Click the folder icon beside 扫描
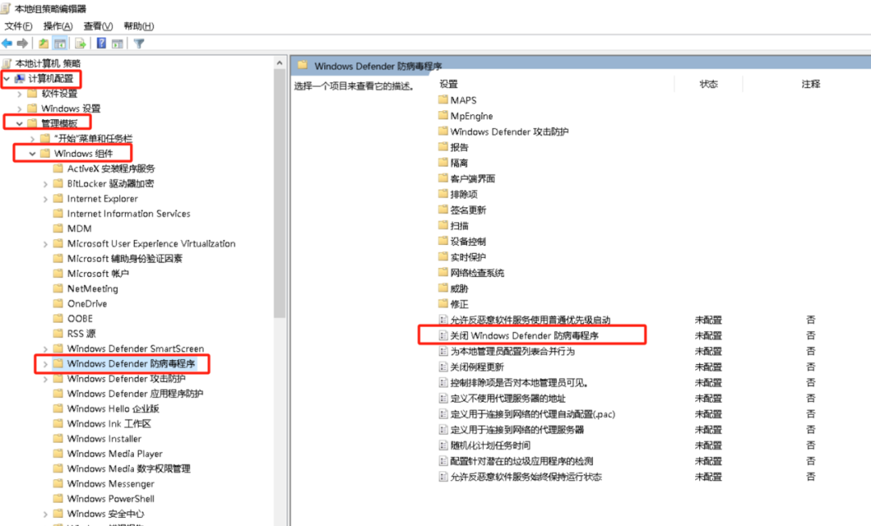The width and height of the screenshot is (871, 526). click(443, 226)
